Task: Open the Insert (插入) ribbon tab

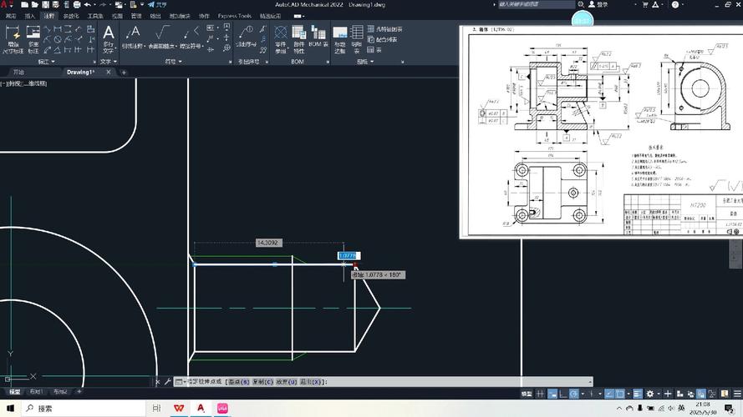Action: coord(30,16)
